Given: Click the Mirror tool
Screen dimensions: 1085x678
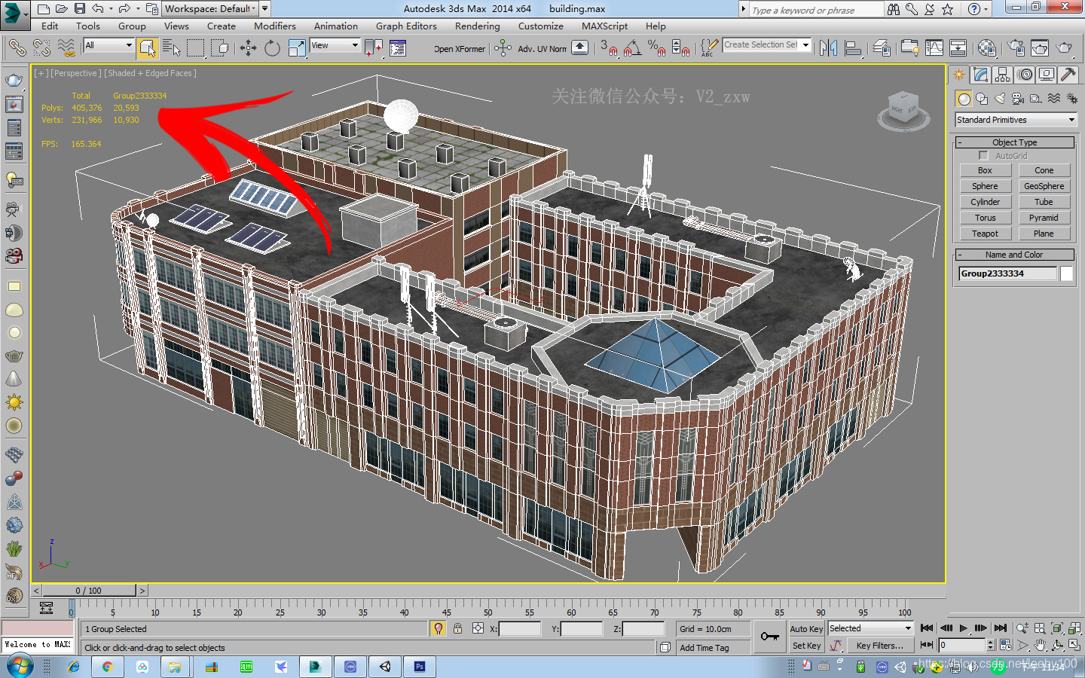Looking at the screenshot, I should point(829,48).
